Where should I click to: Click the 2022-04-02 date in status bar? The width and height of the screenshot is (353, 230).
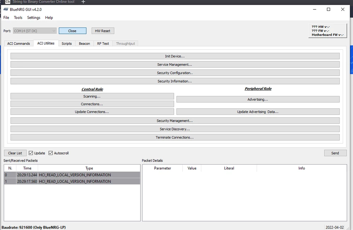point(335,227)
